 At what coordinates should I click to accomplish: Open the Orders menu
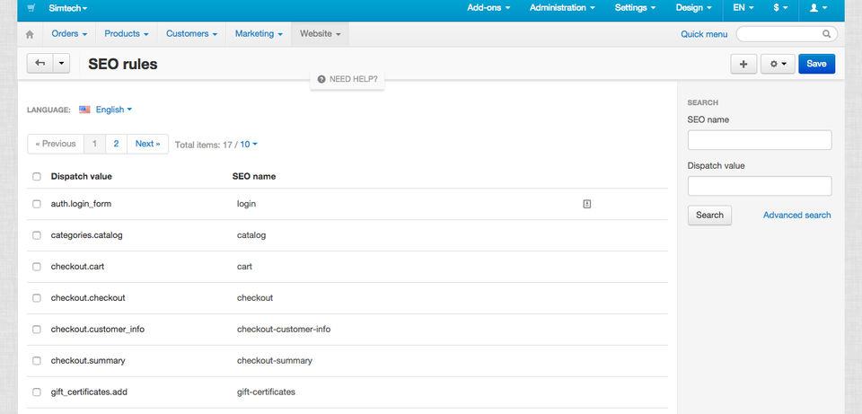click(x=69, y=33)
